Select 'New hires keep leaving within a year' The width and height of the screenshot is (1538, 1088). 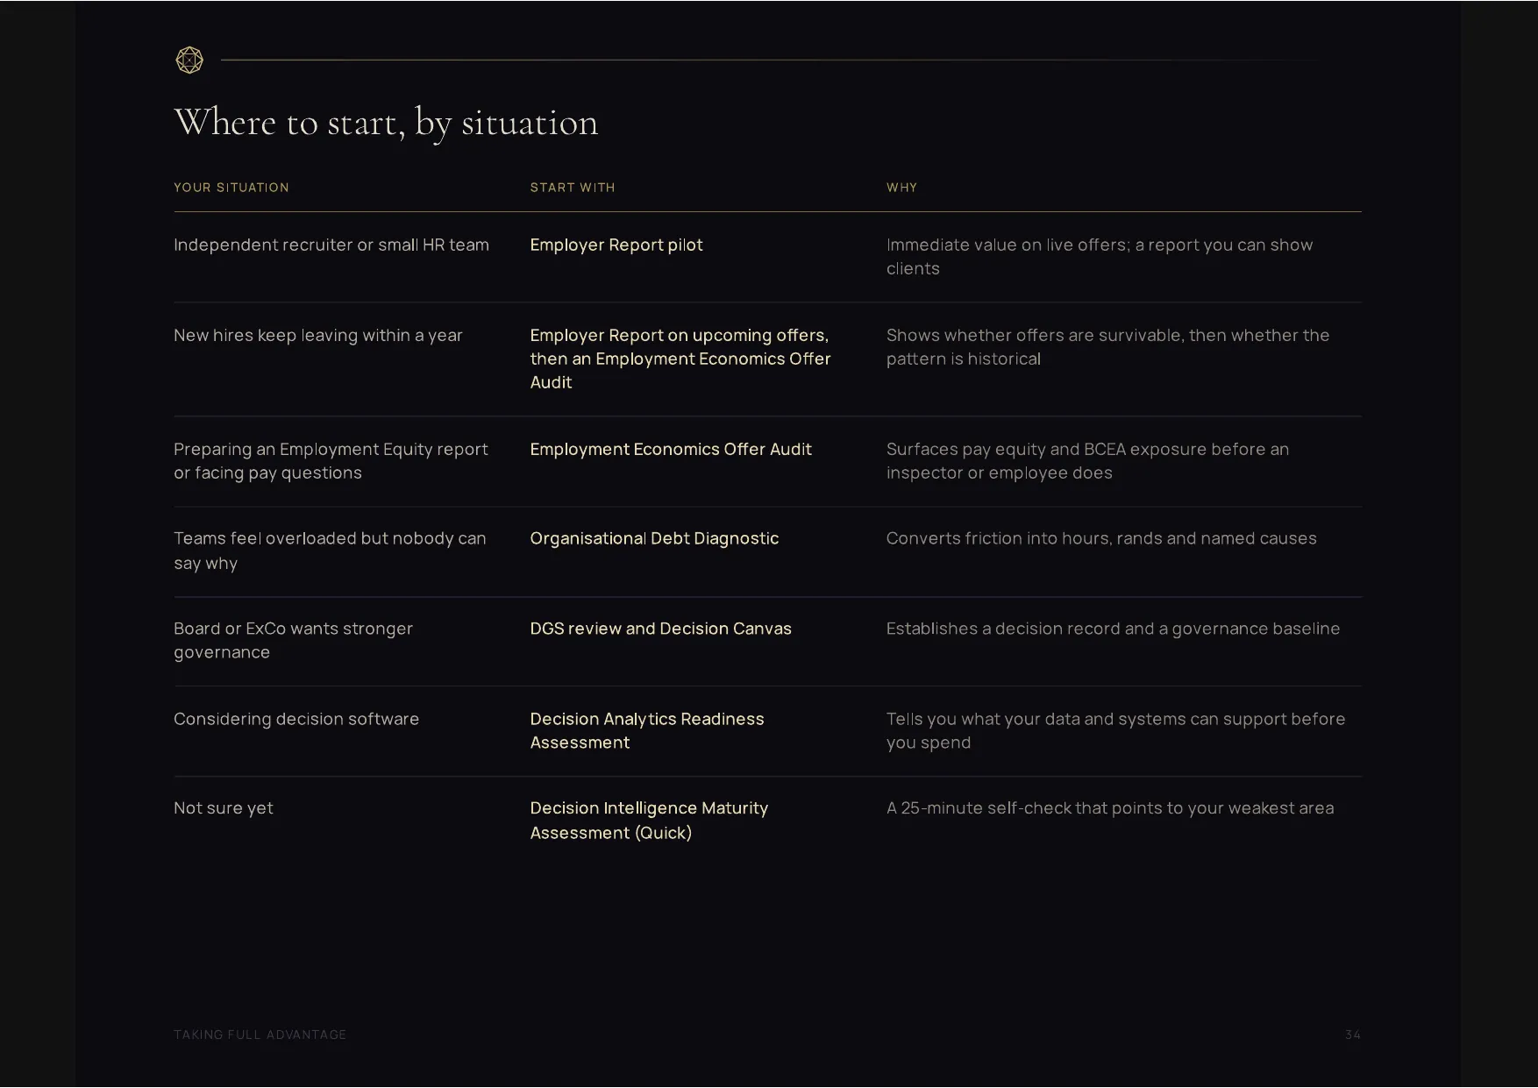(x=318, y=336)
